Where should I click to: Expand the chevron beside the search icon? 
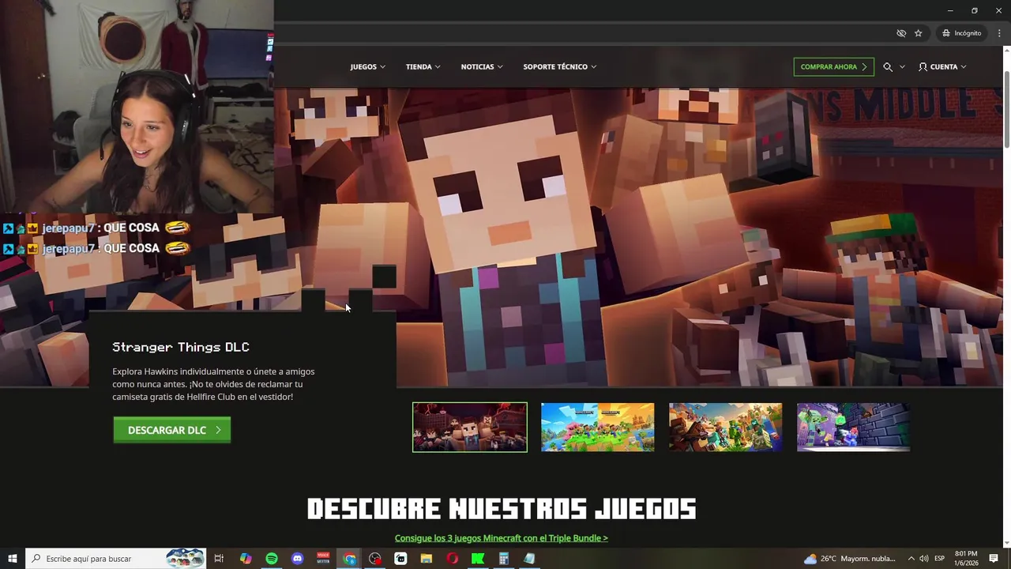tap(902, 67)
